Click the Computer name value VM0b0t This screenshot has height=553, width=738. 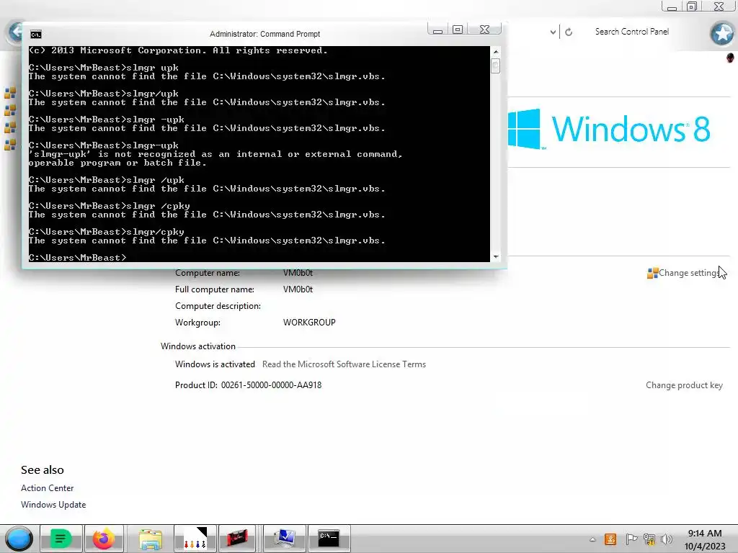coord(298,273)
